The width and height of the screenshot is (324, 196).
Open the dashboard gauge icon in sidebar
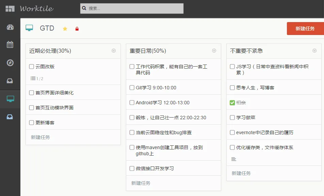click(10, 27)
